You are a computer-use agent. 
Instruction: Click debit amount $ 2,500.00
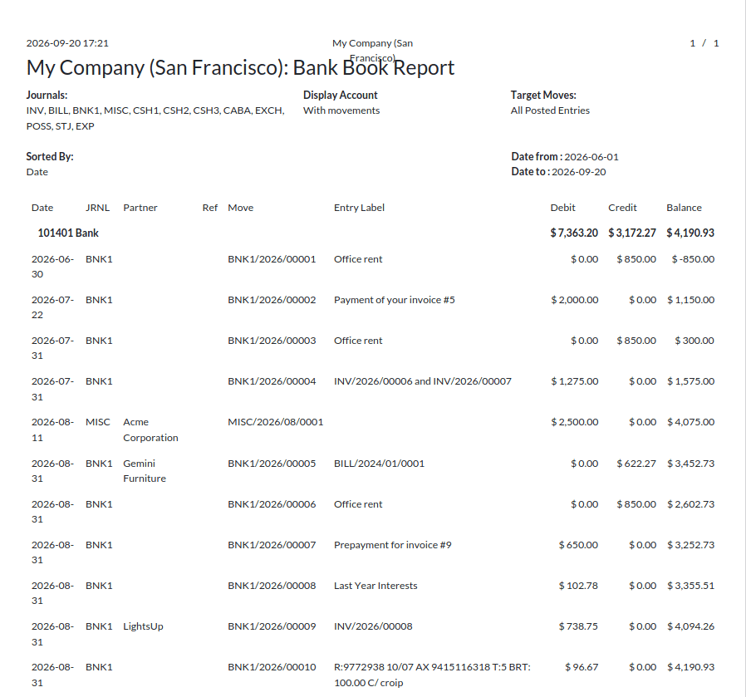575,422
